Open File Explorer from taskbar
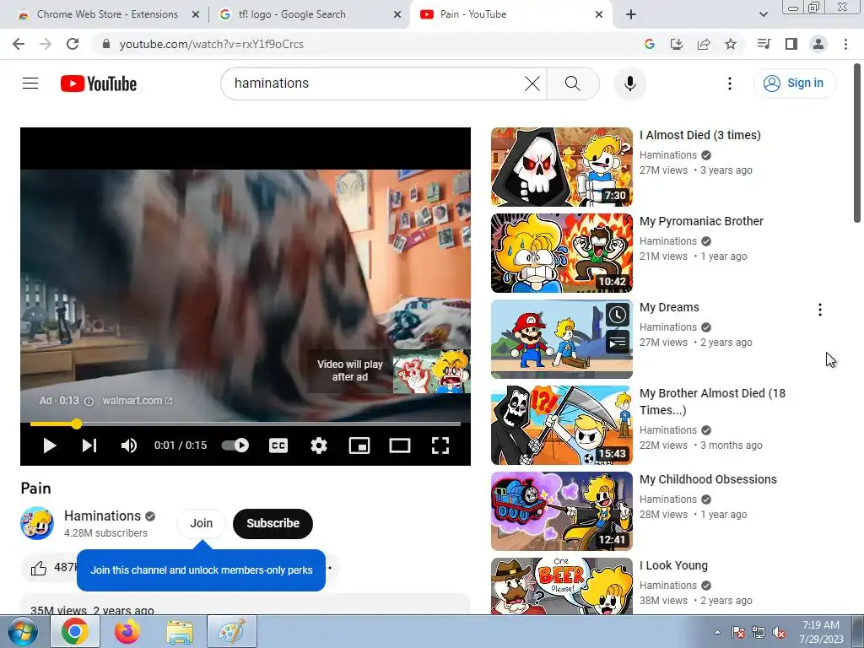The height and width of the screenshot is (648, 864). [180, 631]
